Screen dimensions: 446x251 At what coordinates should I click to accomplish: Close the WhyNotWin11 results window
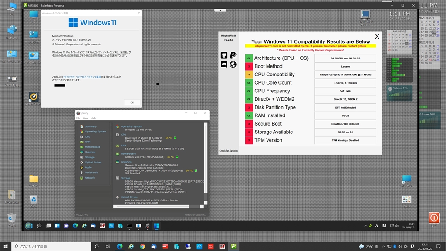377,37
